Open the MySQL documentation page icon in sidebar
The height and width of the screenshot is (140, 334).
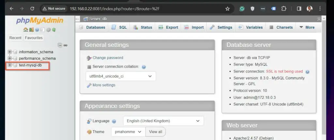(x=43, y=30)
